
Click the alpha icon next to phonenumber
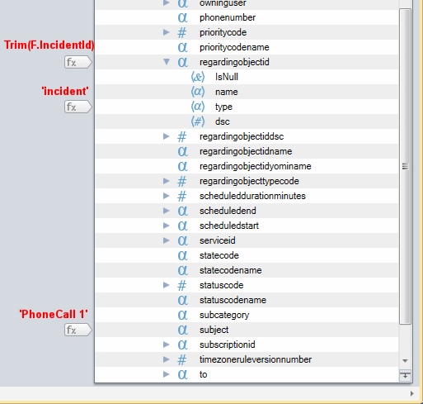(x=182, y=17)
